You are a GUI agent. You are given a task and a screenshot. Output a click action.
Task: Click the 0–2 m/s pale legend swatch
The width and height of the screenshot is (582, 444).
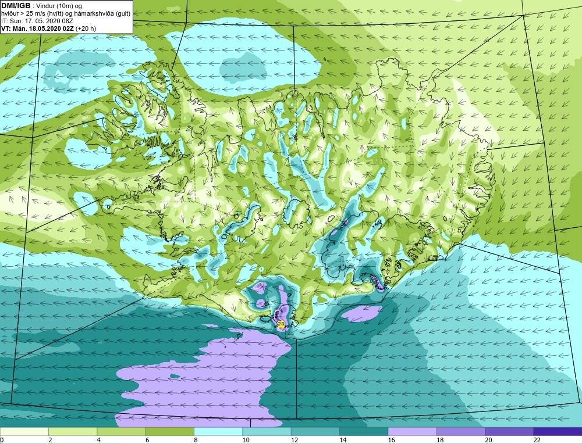coord(24,431)
